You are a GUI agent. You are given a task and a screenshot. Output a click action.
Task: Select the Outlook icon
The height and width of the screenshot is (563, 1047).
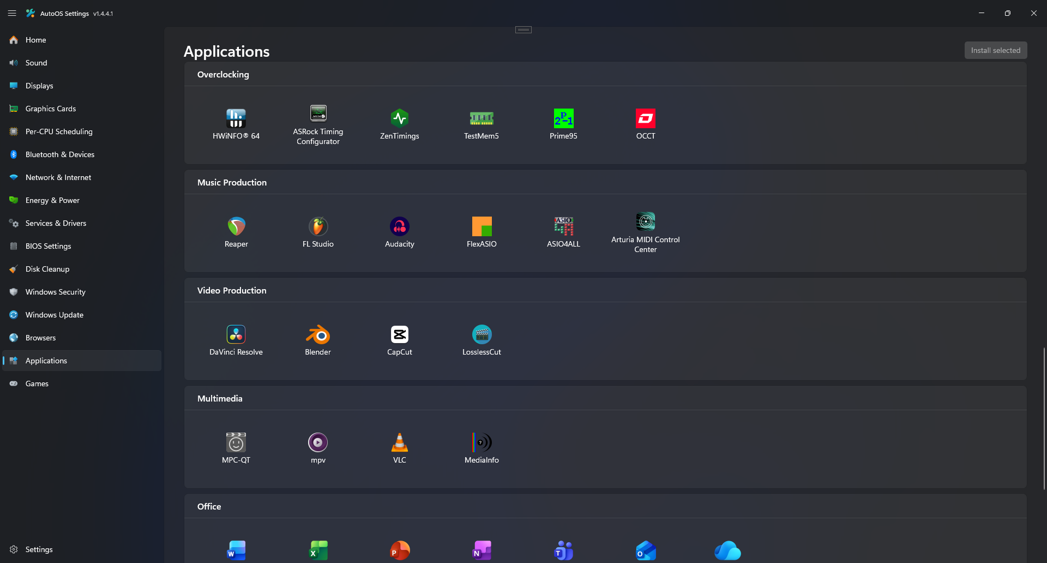click(x=646, y=550)
